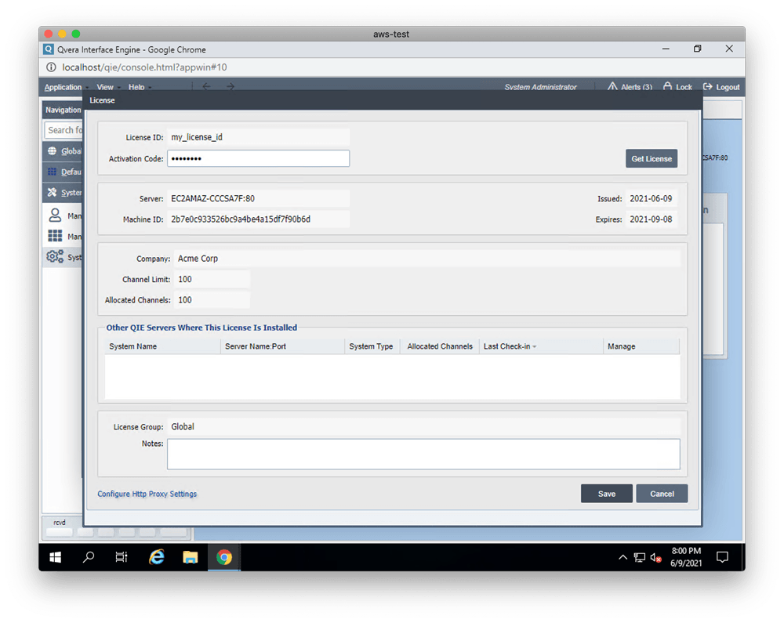Viewport: 784px width, 623px height.
Task: Open Windows taskbar search
Action: [x=89, y=557]
